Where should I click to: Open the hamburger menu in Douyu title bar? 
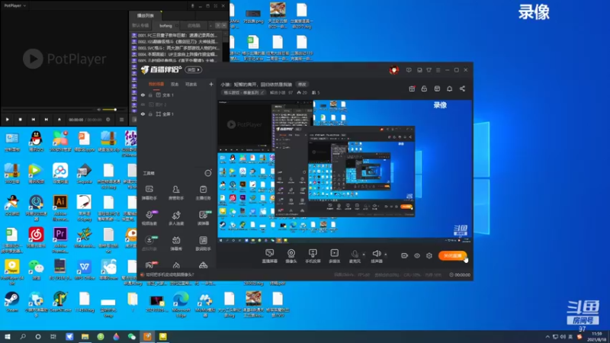438,70
